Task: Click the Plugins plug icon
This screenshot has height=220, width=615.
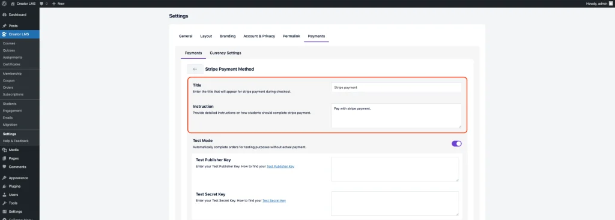Action: tap(4, 186)
